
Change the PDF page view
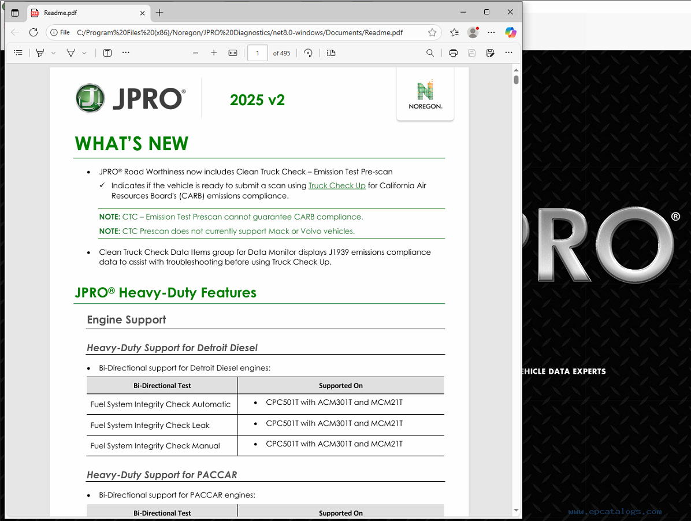point(331,53)
